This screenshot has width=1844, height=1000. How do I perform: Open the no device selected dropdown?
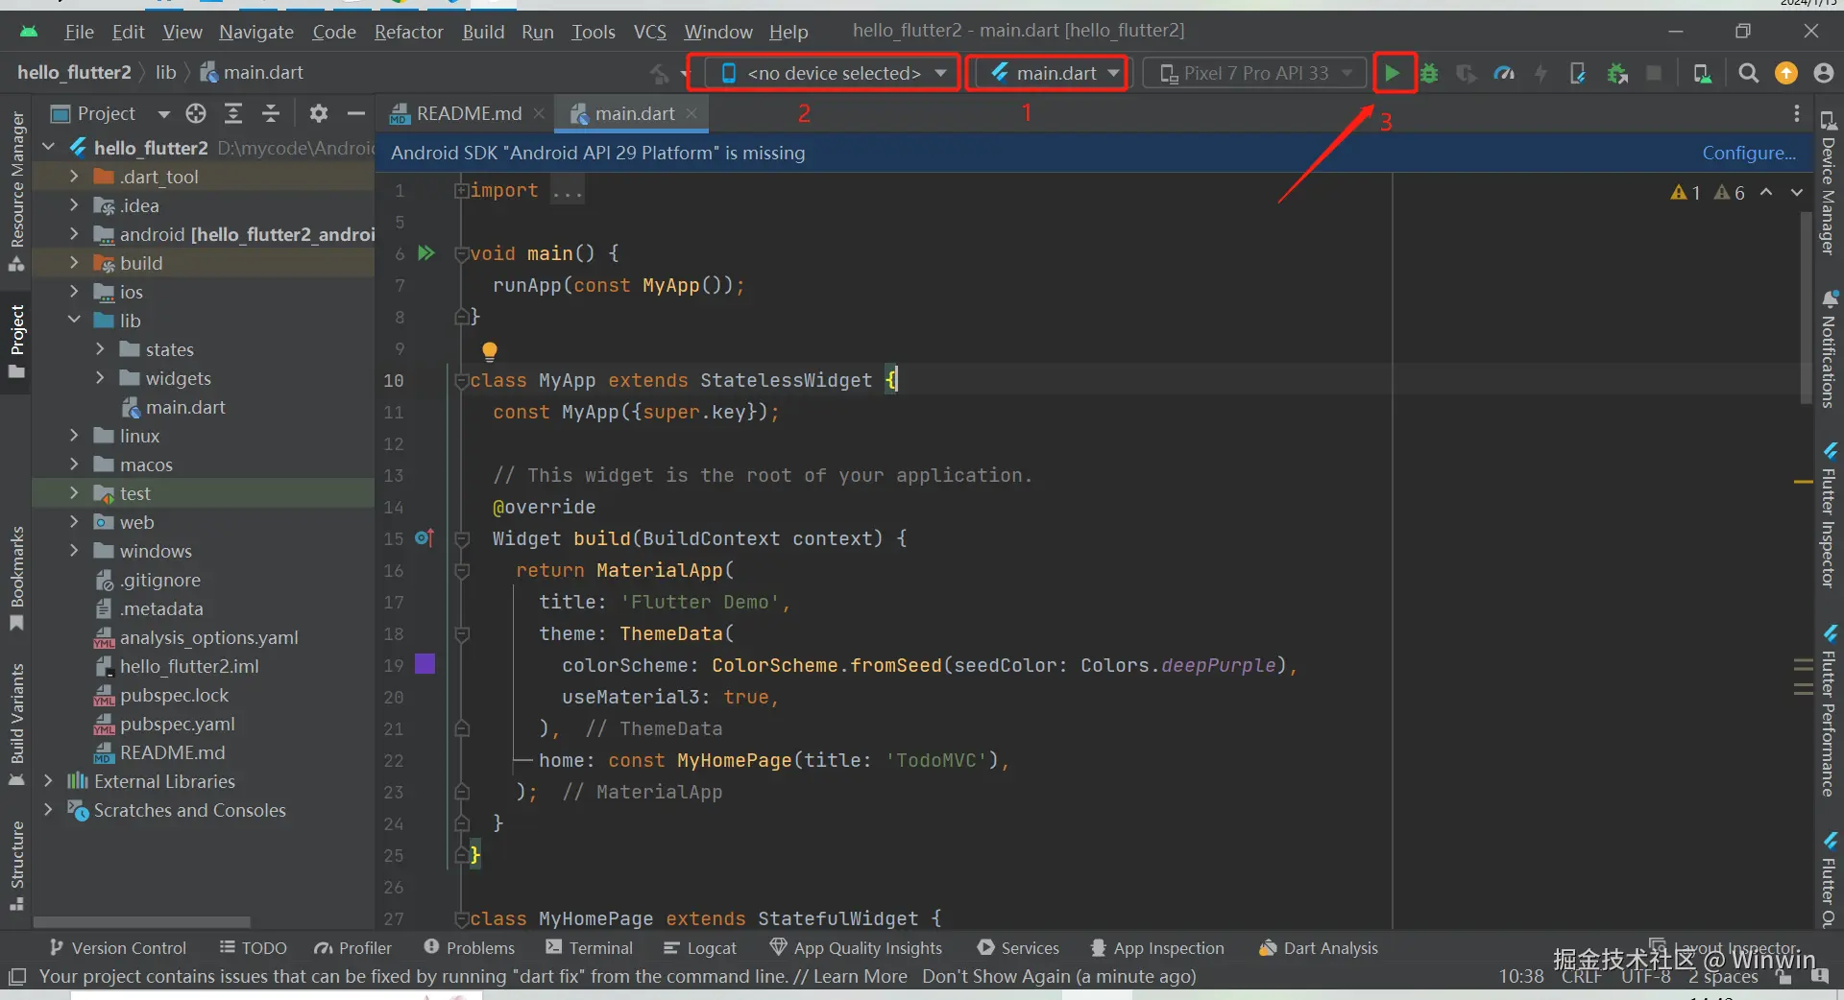click(x=833, y=73)
